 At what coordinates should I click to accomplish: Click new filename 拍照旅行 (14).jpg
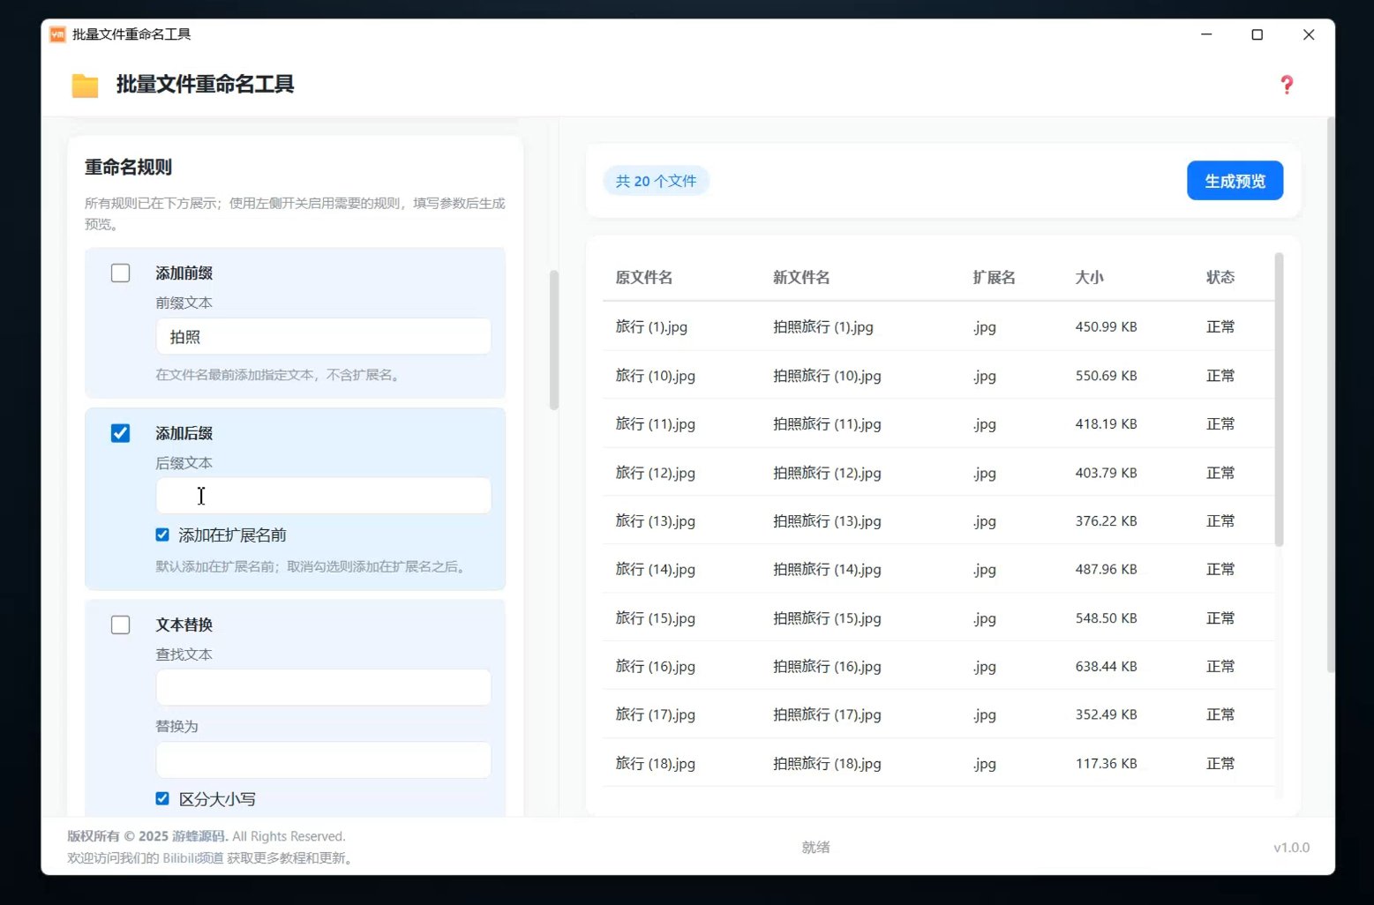click(x=827, y=570)
